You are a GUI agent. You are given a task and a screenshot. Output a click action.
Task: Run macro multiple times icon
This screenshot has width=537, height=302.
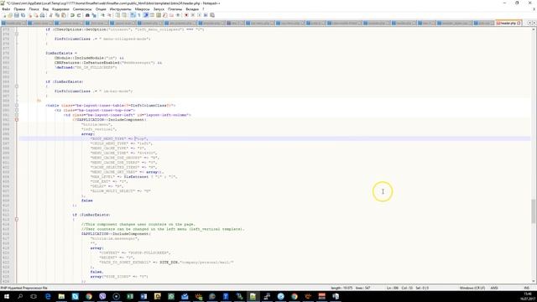pos(206,15)
